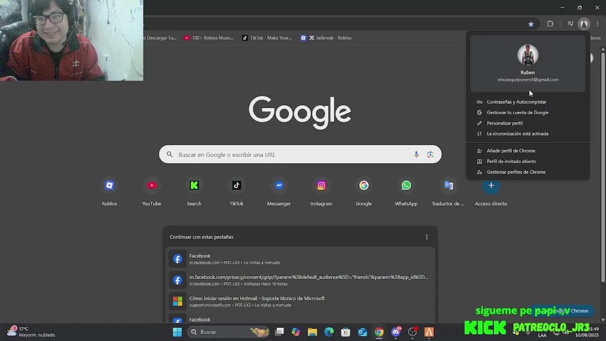Open the Traductor de Google shortcut
The height and width of the screenshot is (341, 606).
click(448, 192)
